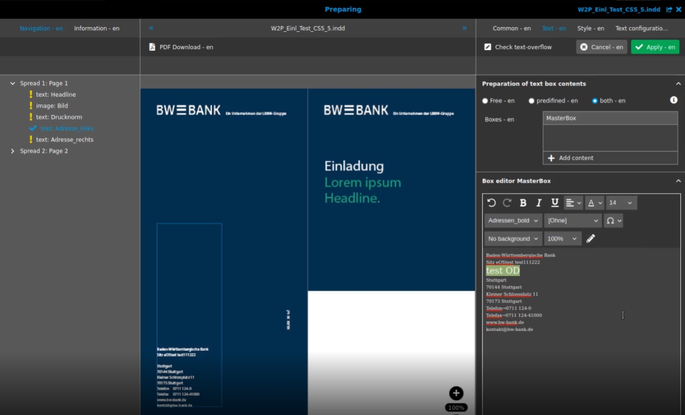The width and height of the screenshot is (685, 415).
Task: Click the Redo icon in box editor
Action: pos(507,203)
